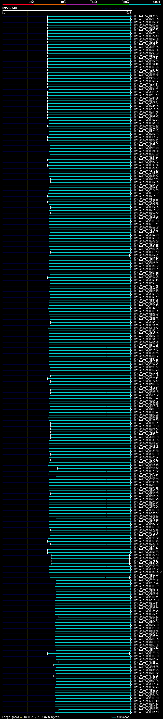Select hit label UniRef100_Q84RL7
The image size is (163, 719).
click(x=146, y=359)
